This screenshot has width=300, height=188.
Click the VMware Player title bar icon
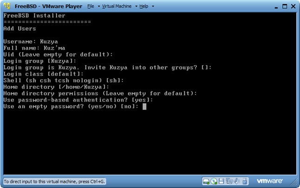click(x=6, y=6)
